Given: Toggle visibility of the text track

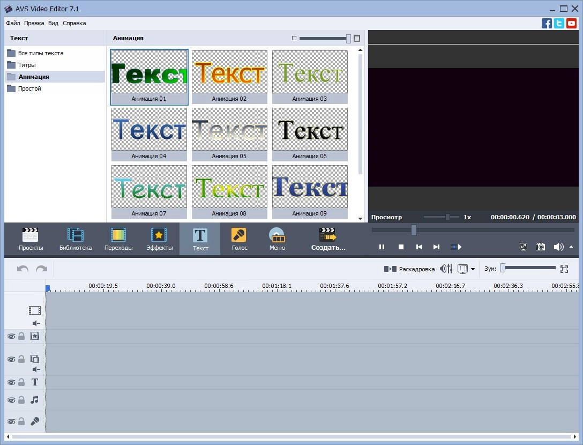Looking at the screenshot, I should click(11, 382).
